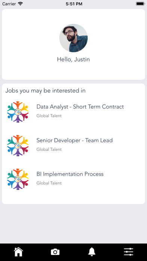Open BI Implementation Process job
The width and height of the screenshot is (147, 261).
click(x=70, y=174)
